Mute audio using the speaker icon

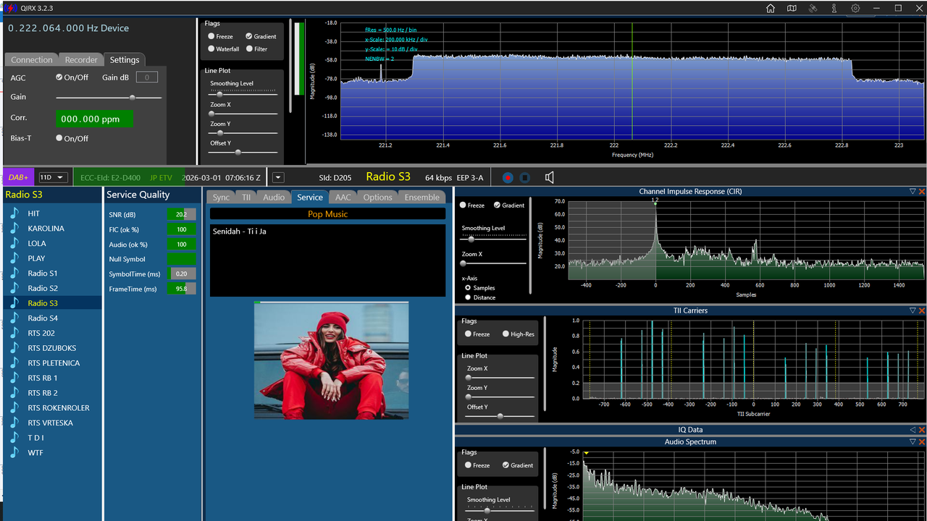[550, 177]
